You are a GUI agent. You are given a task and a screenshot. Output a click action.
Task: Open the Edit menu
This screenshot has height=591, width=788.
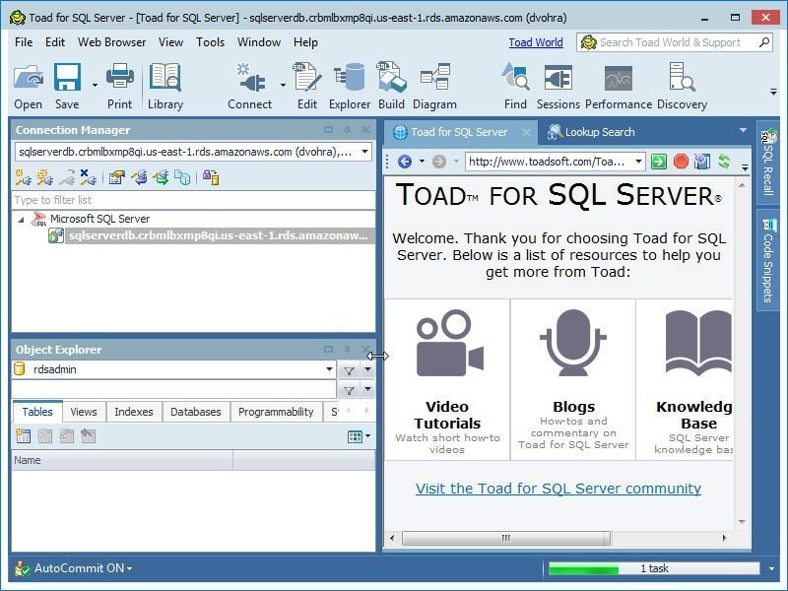click(55, 42)
